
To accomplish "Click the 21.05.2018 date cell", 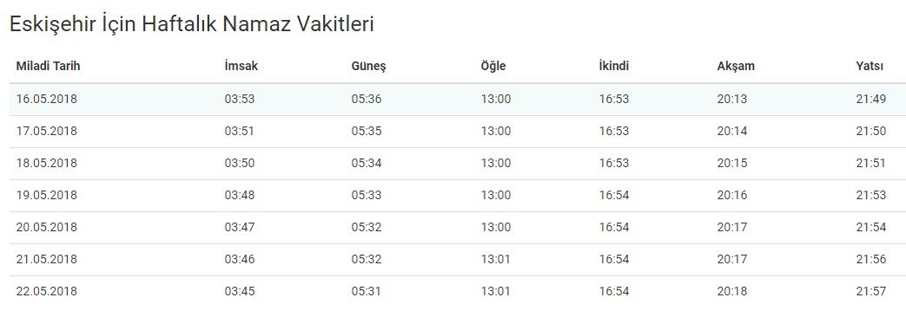I will [x=46, y=259].
